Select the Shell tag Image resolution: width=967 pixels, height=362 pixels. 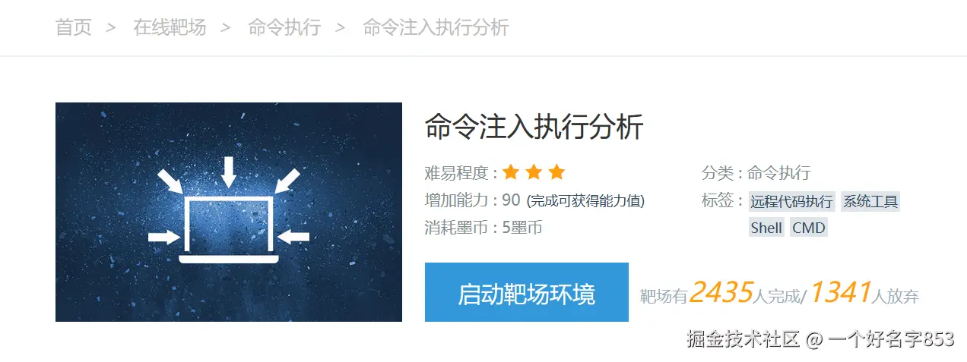(766, 228)
